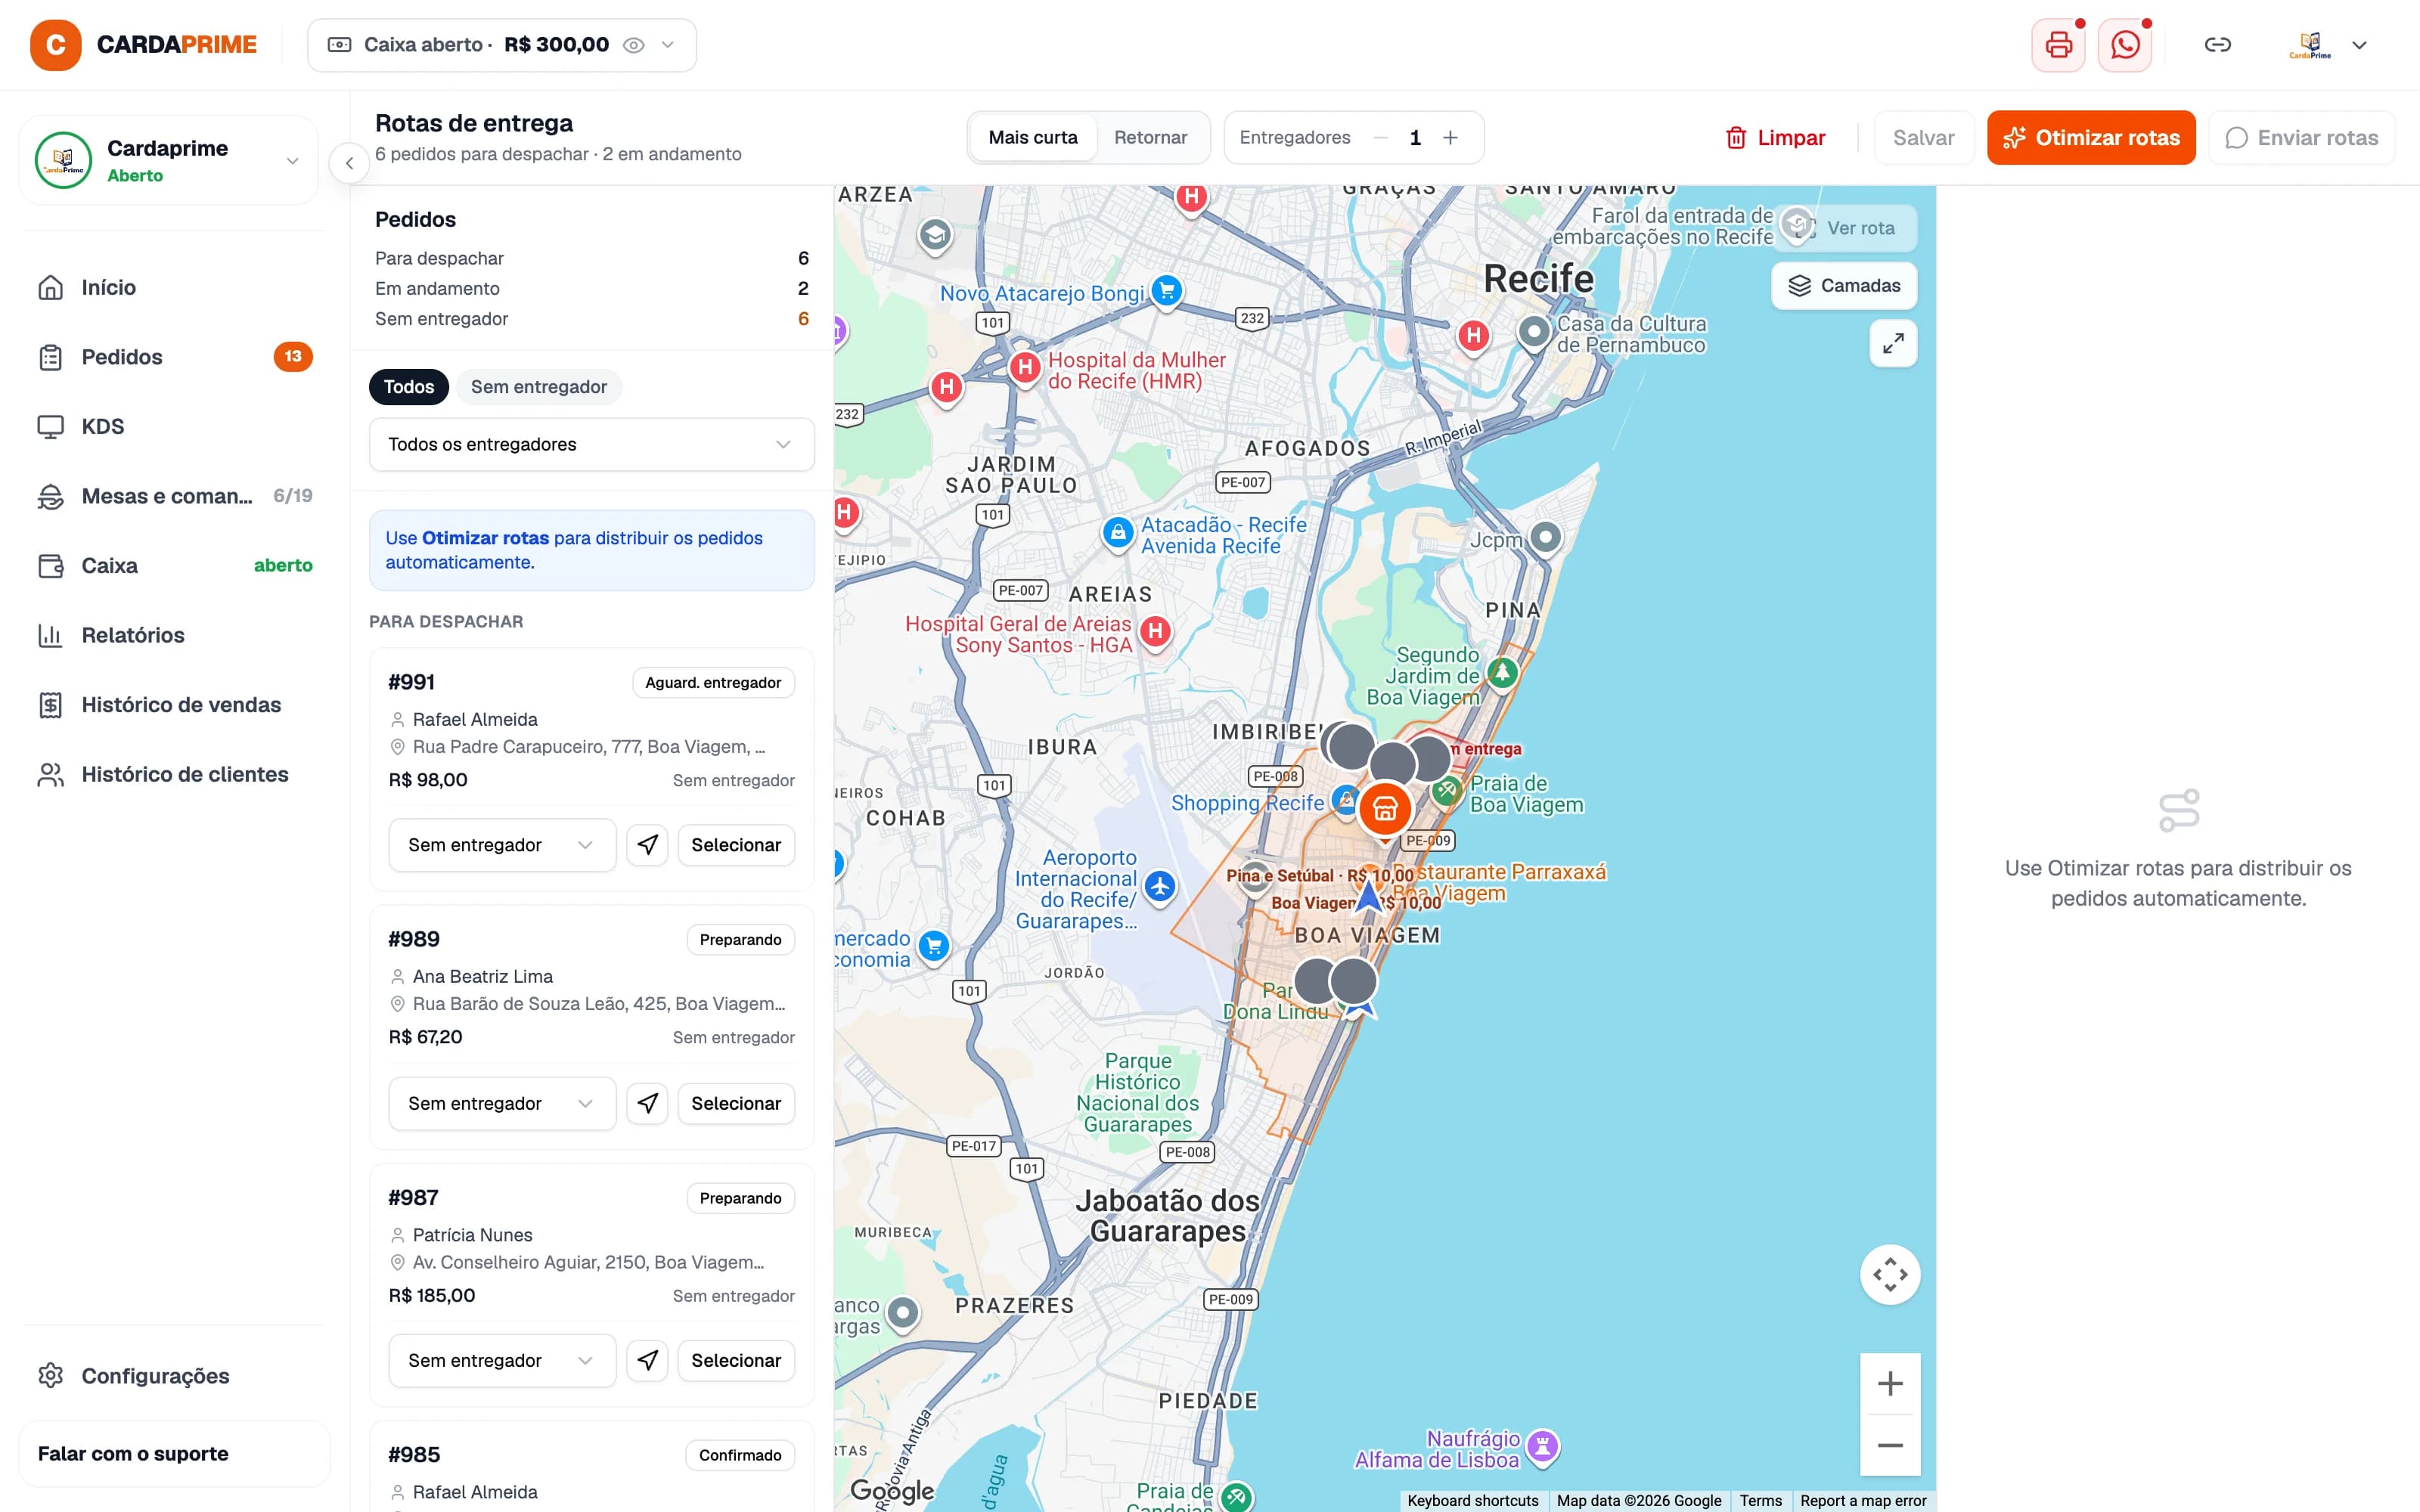
Task: Click the map camera pan control
Action: tap(1890, 1274)
